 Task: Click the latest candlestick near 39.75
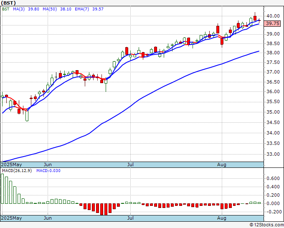(x=259, y=20)
